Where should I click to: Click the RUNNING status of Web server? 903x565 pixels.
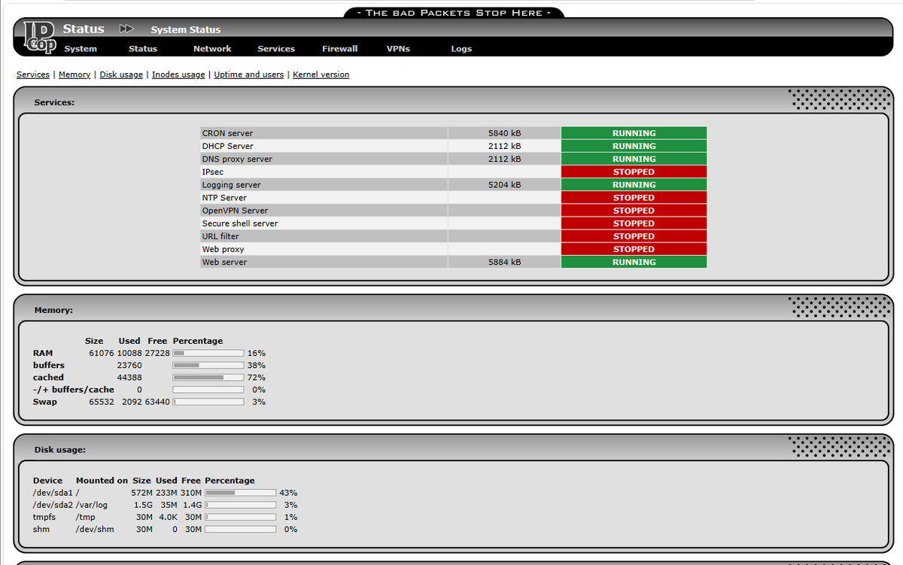634,263
